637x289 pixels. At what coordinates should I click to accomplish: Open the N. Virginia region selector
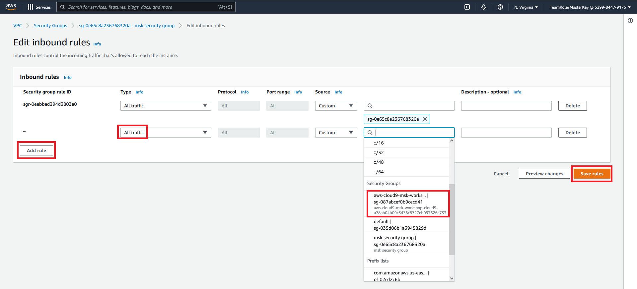[x=526, y=7]
